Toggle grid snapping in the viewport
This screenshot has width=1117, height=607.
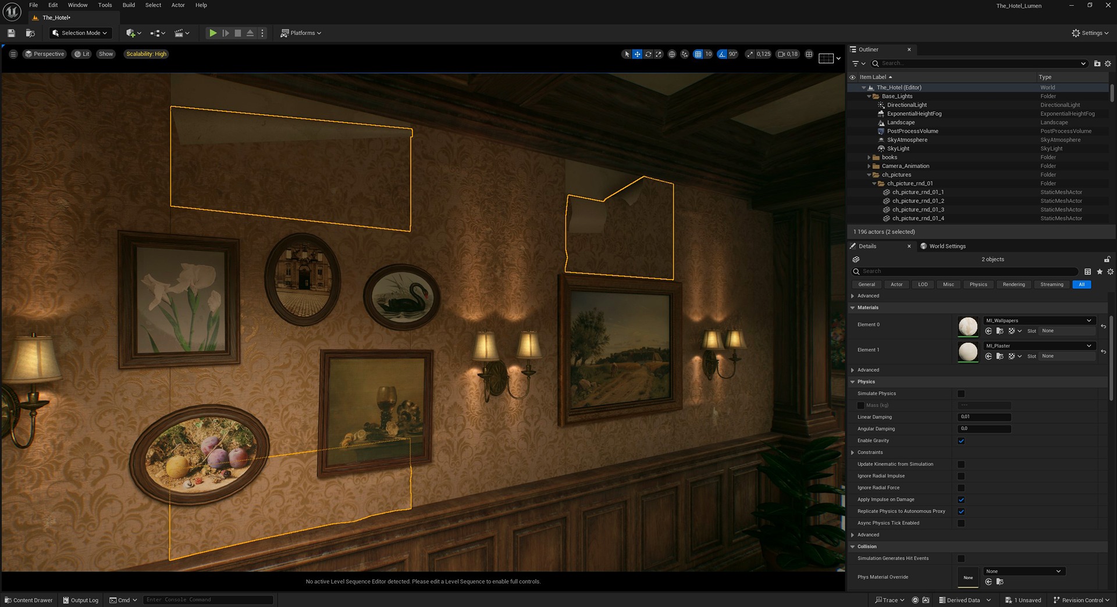(x=698, y=54)
